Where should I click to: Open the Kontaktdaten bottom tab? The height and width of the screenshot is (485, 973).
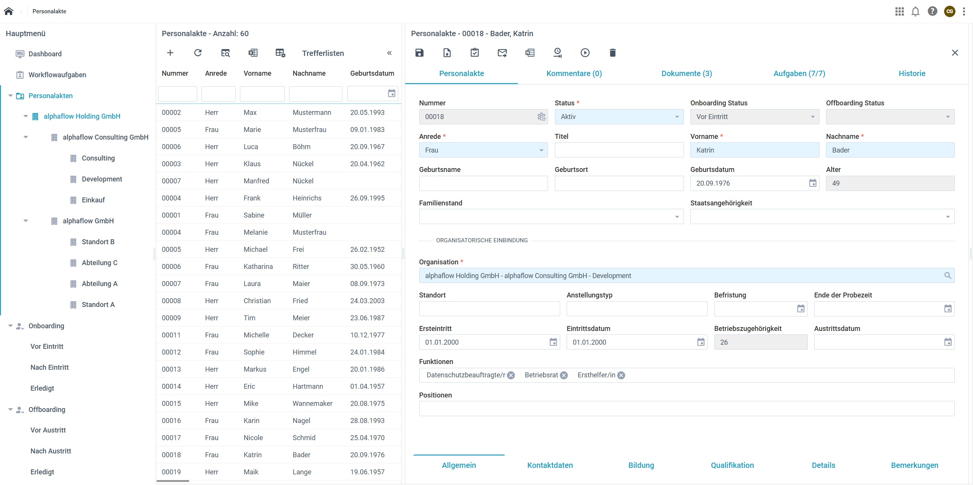click(550, 465)
